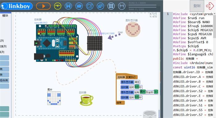The width and height of the screenshot is (216, 118).
Task: Click the 控制器 反复执行 block header
Action: [x=127, y=77]
